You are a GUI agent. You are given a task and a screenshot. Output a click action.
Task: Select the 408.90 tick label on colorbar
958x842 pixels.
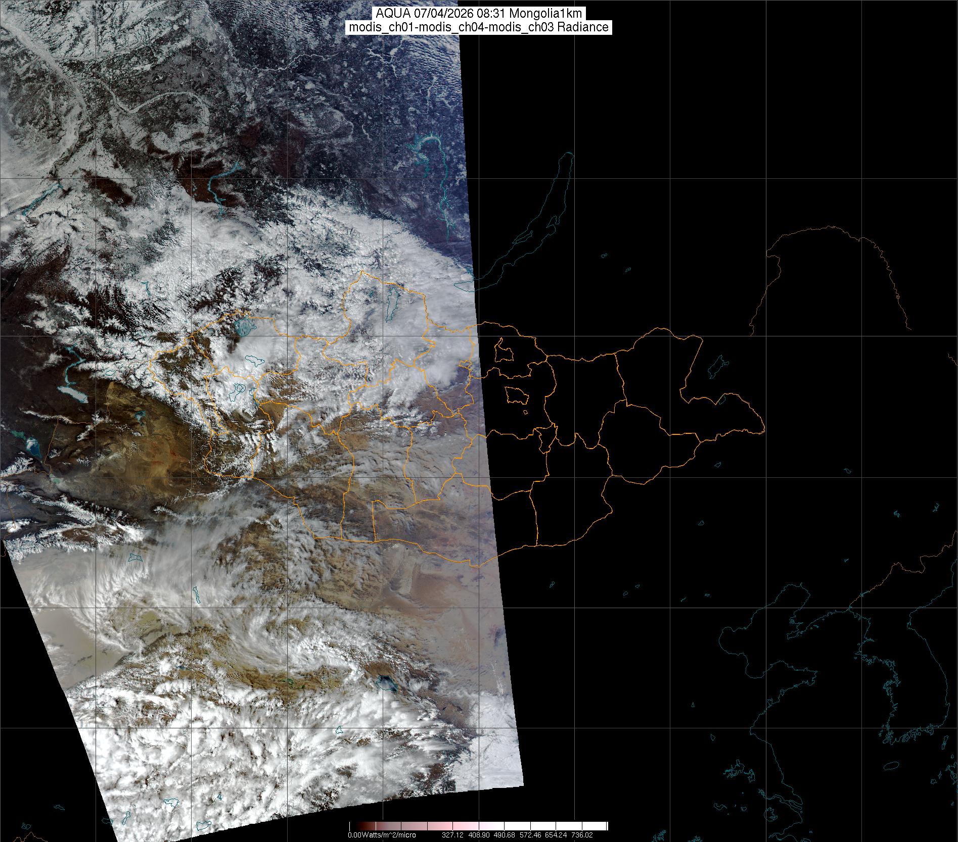pos(480,835)
